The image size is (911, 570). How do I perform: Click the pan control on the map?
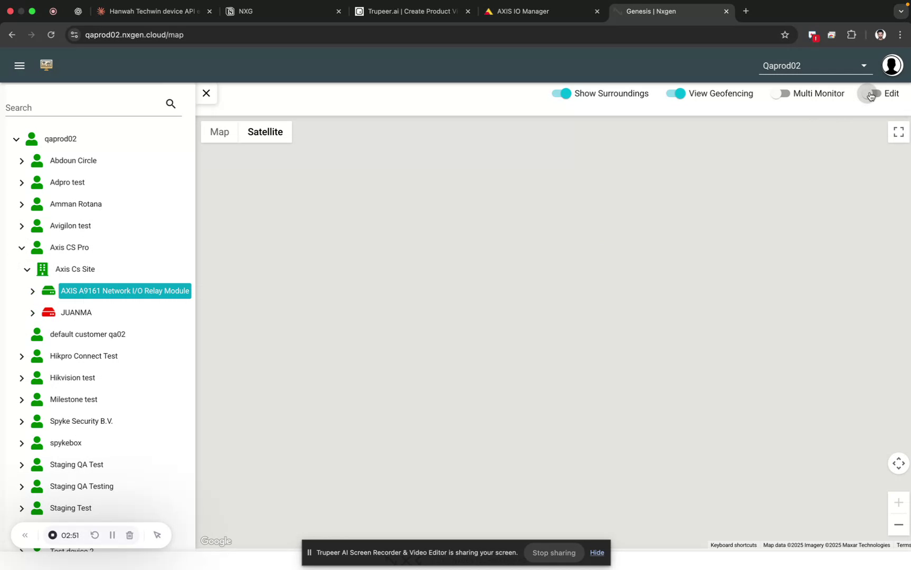pos(898,463)
